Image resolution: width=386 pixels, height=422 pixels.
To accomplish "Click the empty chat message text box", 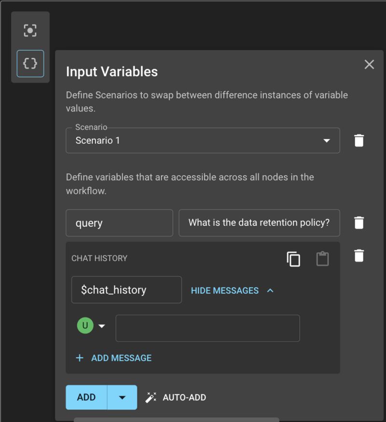I will point(207,328).
